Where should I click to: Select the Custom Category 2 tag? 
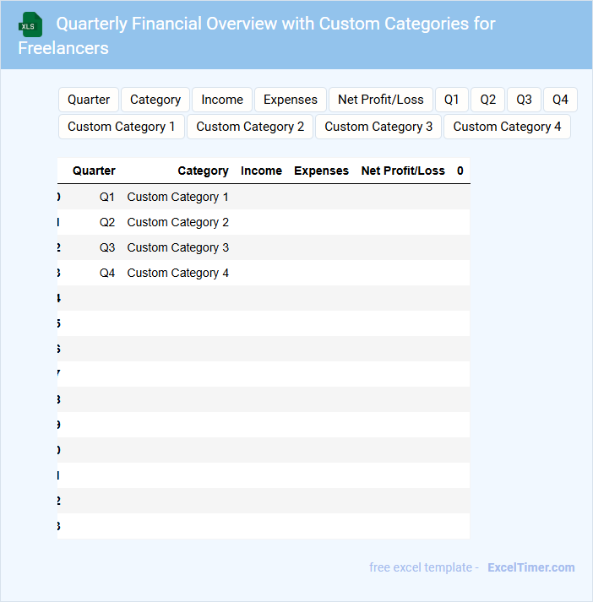pyautogui.click(x=250, y=127)
